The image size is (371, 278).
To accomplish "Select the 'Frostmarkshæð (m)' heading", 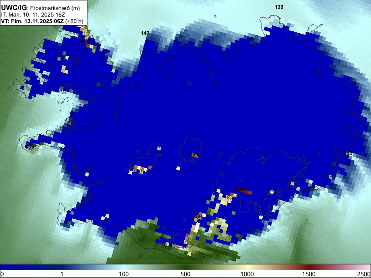I will (x=55, y=8).
